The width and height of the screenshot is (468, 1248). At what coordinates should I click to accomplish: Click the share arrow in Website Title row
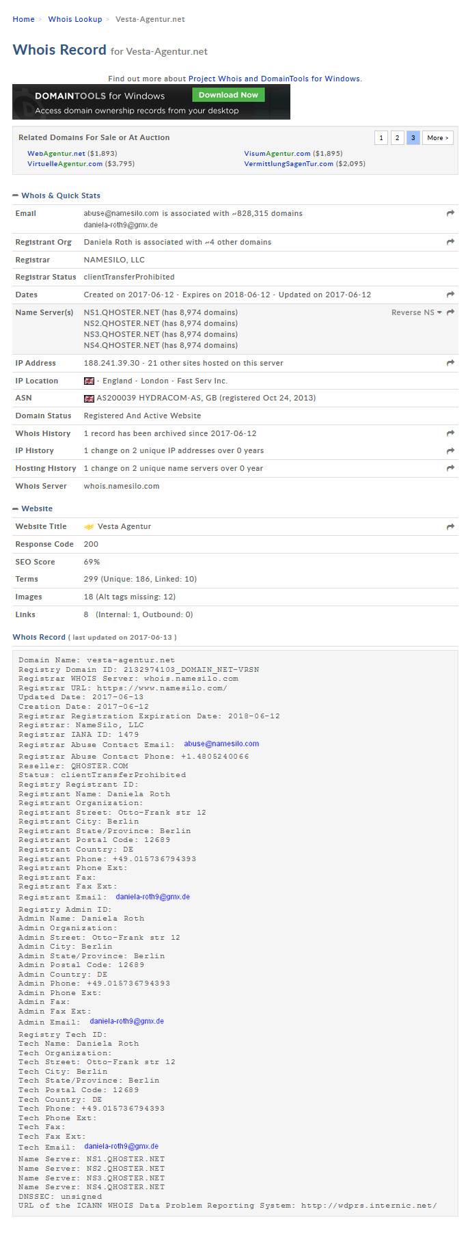(x=450, y=527)
